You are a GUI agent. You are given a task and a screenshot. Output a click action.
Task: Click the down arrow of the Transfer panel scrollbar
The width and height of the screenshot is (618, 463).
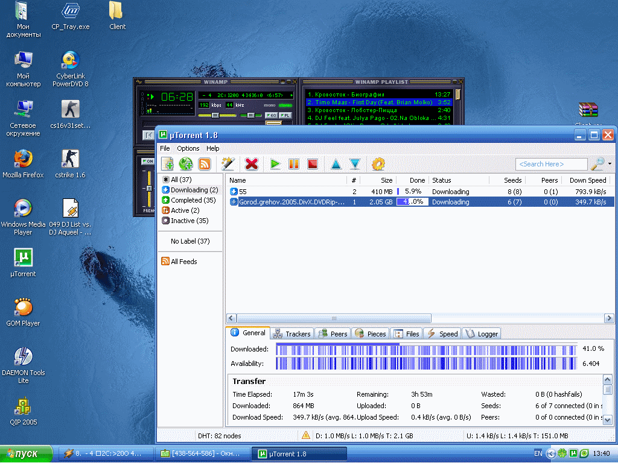pyautogui.click(x=607, y=420)
